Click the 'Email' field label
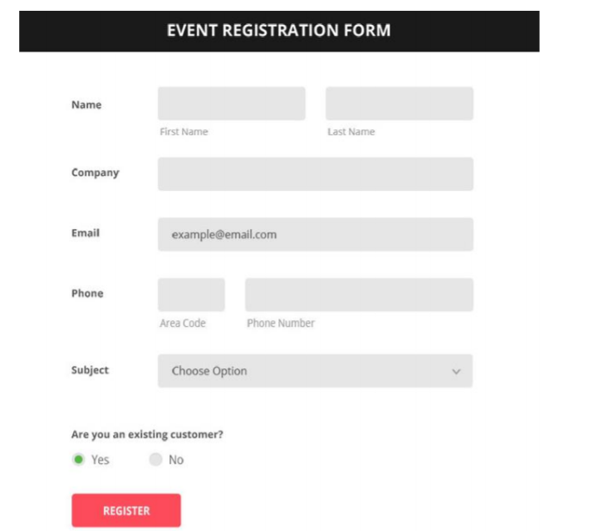The height and width of the screenshot is (531, 593). click(86, 233)
